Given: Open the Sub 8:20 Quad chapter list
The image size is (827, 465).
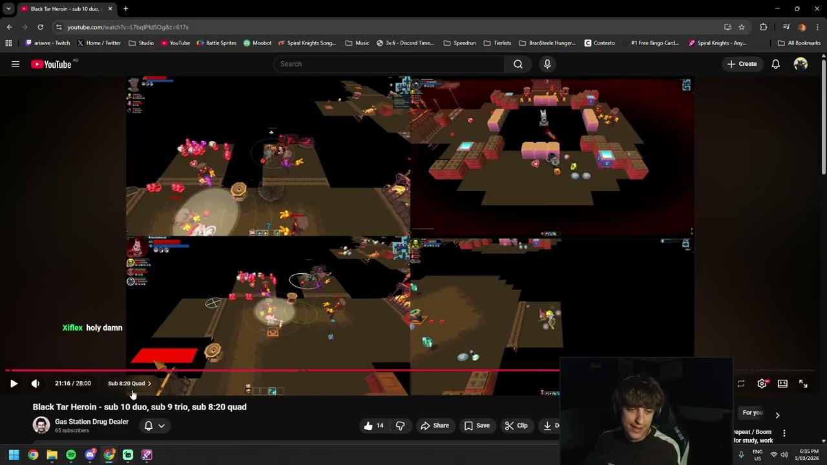Looking at the screenshot, I should tap(129, 384).
